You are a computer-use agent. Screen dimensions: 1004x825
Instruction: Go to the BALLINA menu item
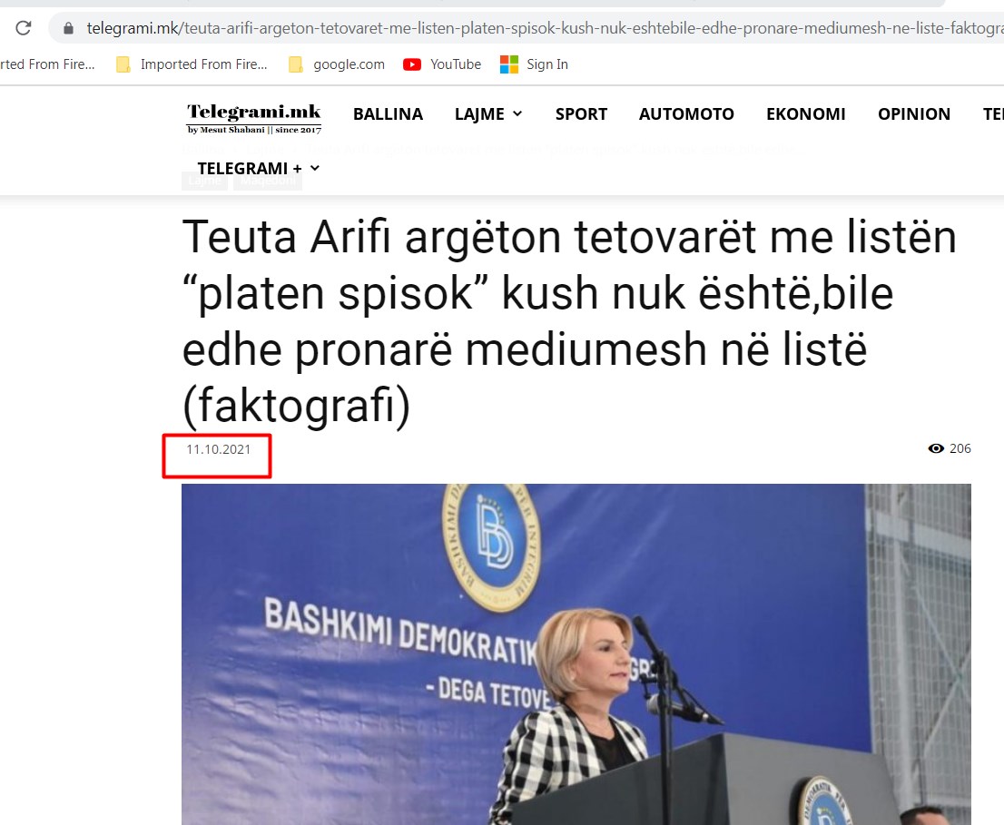388,114
